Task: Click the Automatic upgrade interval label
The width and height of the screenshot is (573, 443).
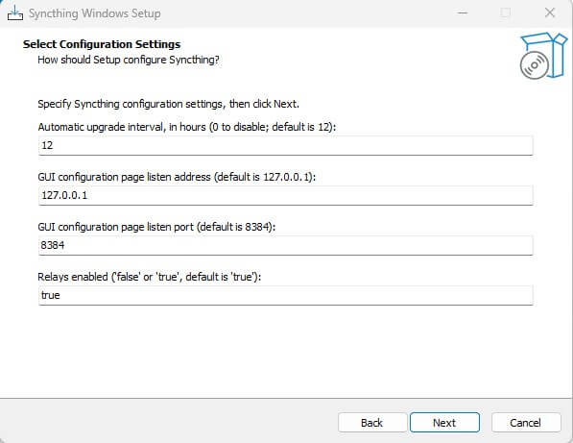Action: click(x=187, y=127)
